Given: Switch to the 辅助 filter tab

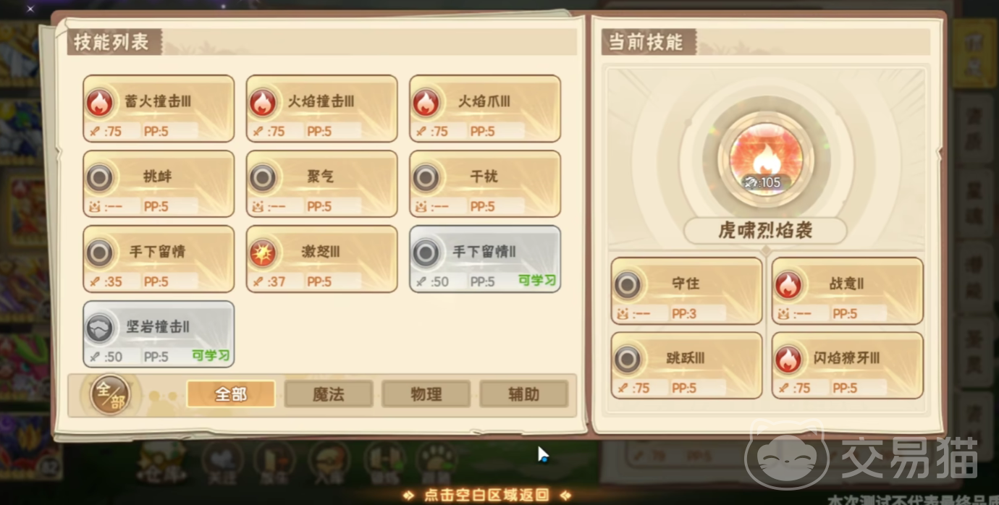Looking at the screenshot, I should 524,394.
